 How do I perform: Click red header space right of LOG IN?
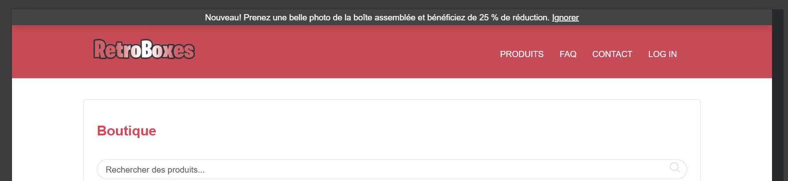(x=724, y=52)
